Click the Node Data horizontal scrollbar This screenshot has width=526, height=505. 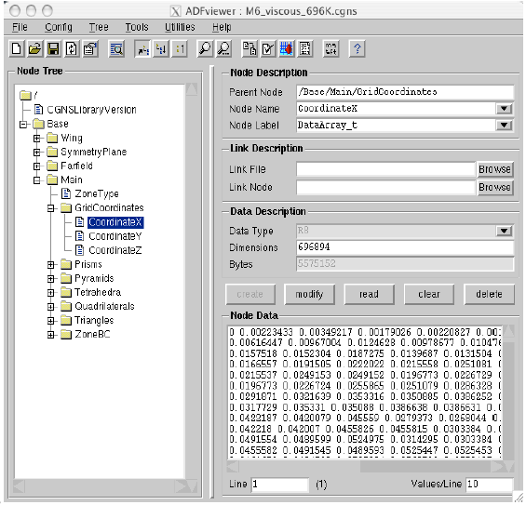365,466
